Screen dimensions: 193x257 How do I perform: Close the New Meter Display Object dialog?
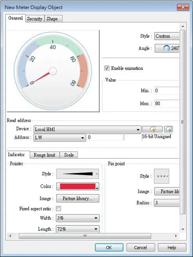(183, 7)
